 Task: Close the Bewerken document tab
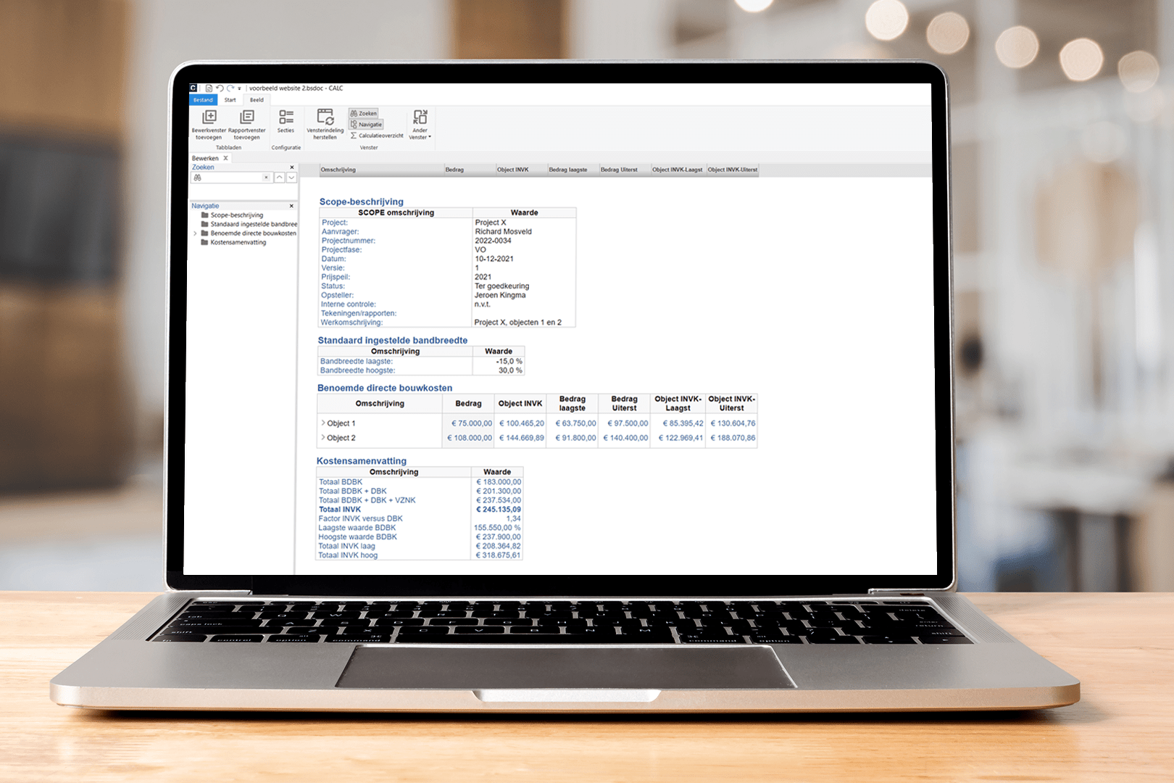225,158
